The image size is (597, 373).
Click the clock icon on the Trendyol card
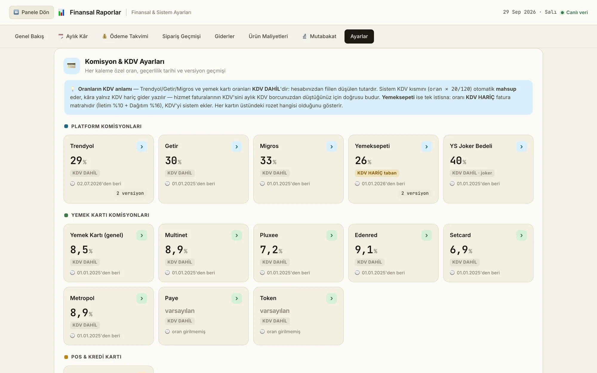(73, 184)
